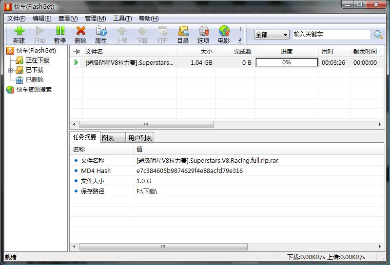Select 已下载 downloaded folder
390x265 pixels.
35,70
